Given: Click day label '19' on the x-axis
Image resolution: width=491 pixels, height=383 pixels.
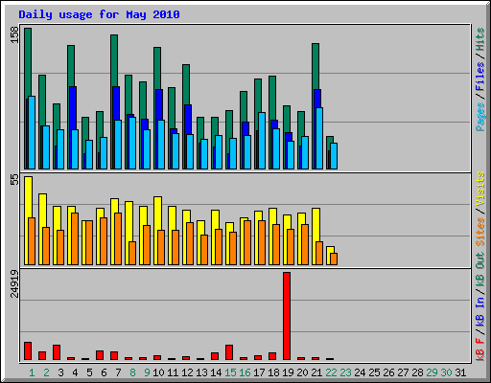Looking at the screenshot, I should click(288, 372).
